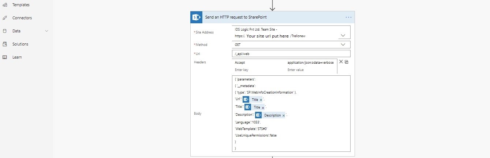Click the application/json;odata=verbose header value

(311, 63)
